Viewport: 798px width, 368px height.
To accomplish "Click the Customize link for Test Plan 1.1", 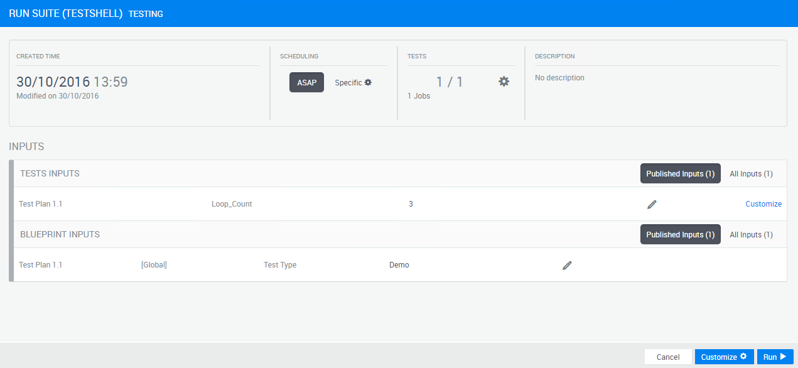I will [x=763, y=204].
